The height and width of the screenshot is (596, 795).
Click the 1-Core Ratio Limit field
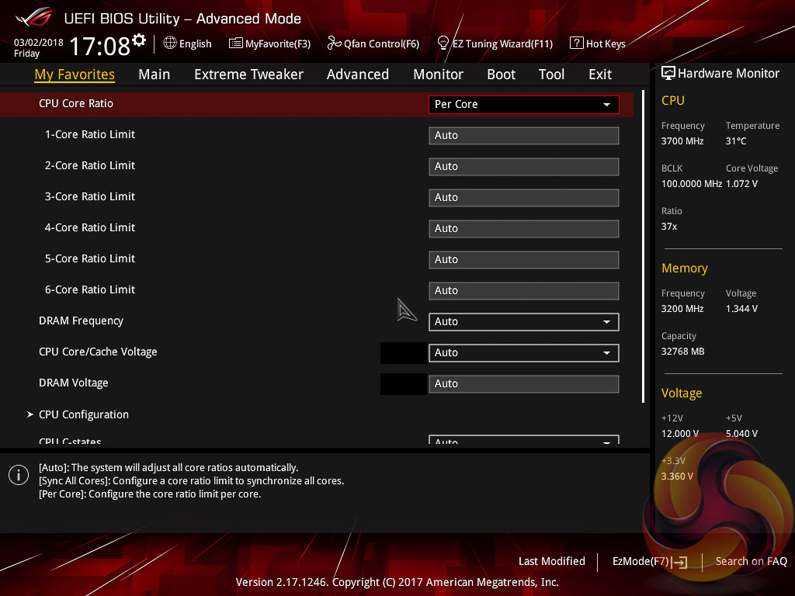click(x=524, y=135)
